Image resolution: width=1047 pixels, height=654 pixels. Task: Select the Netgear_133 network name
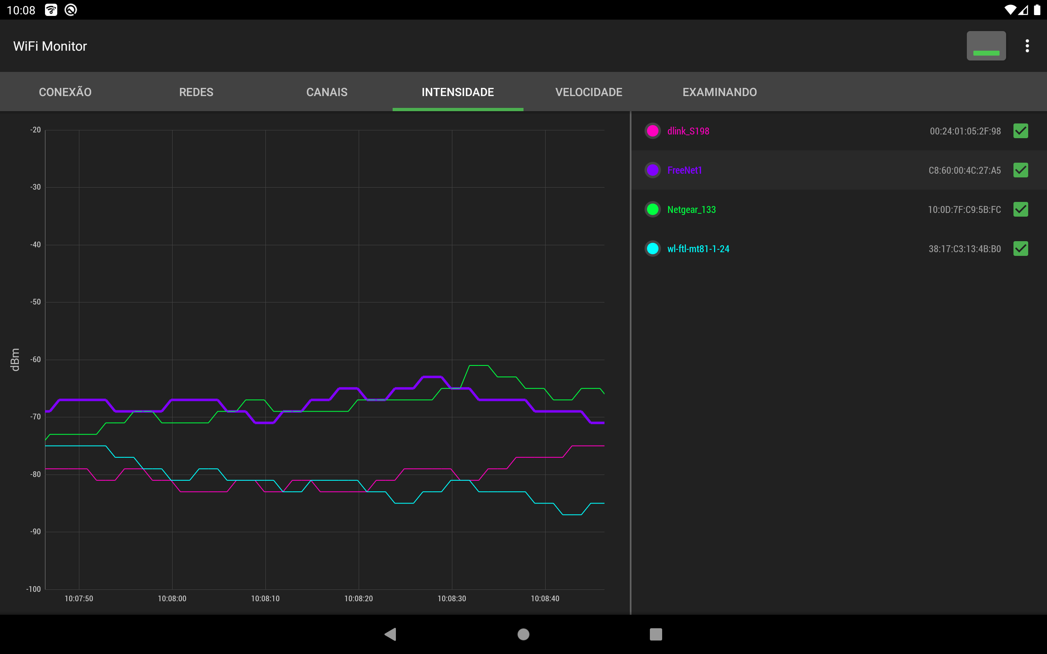pos(691,210)
